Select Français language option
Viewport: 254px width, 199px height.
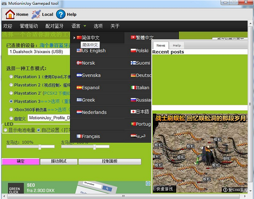point(88,136)
